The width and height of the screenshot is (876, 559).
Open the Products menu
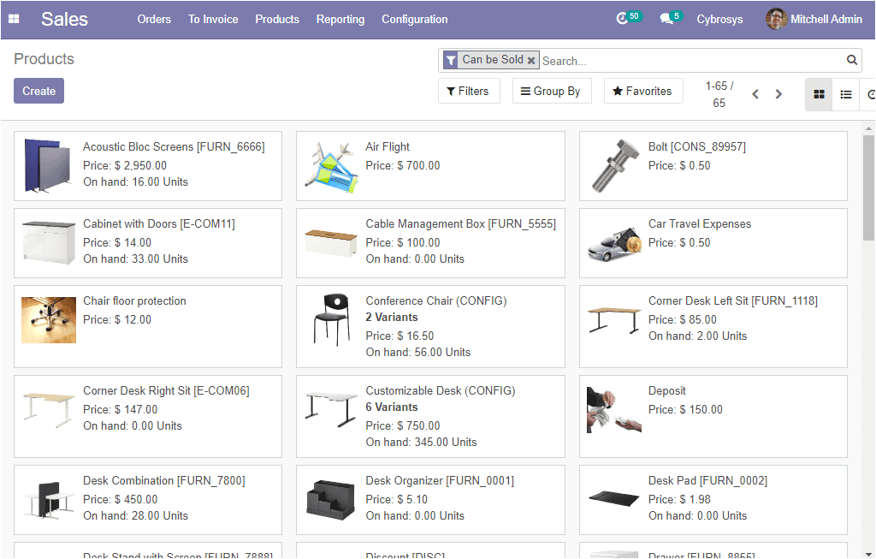pyautogui.click(x=277, y=19)
